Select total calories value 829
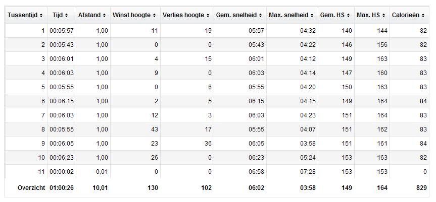436x202 pixels. tap(421, 188)
